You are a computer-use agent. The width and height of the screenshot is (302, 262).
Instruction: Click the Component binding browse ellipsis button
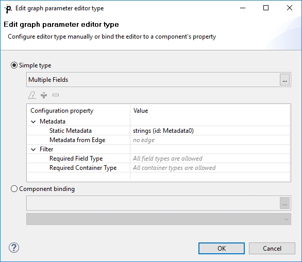284,203
